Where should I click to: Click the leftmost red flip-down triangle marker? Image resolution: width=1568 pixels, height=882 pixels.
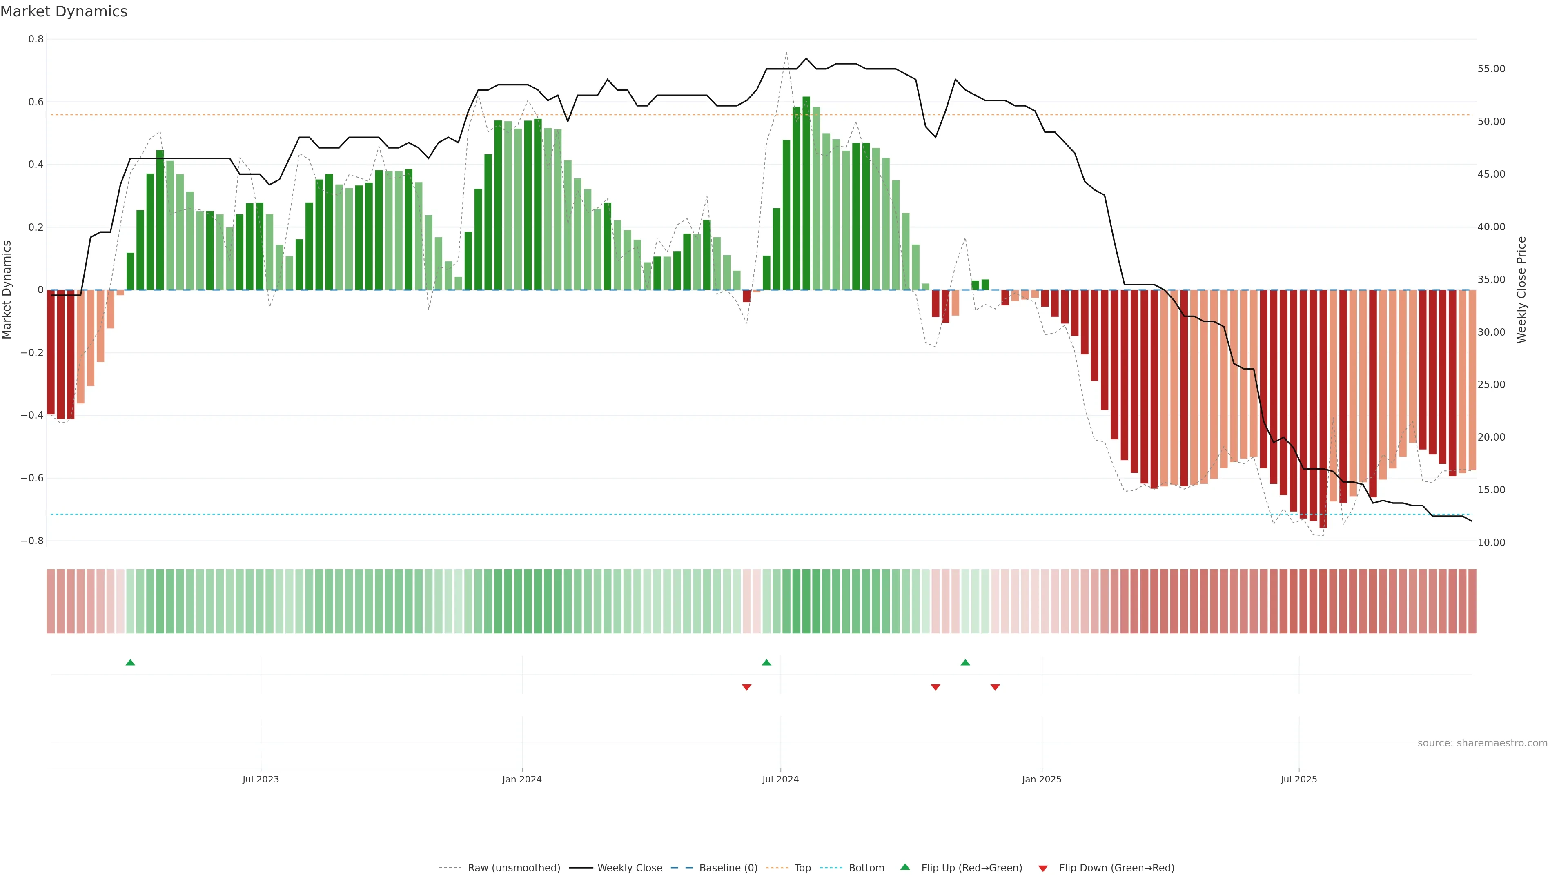pos(747,687)
